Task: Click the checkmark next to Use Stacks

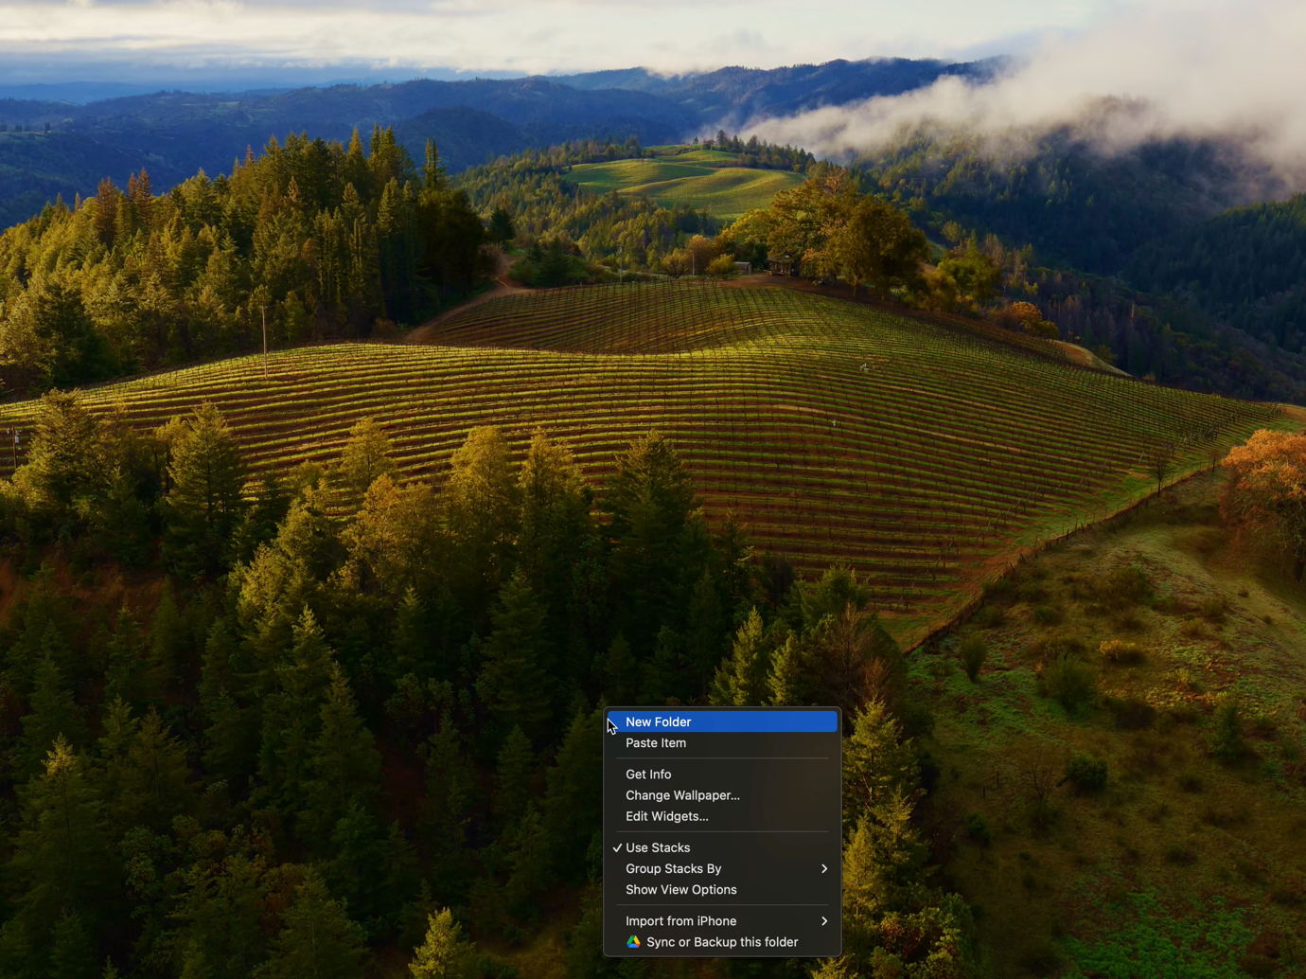Action: click(617, 848)
